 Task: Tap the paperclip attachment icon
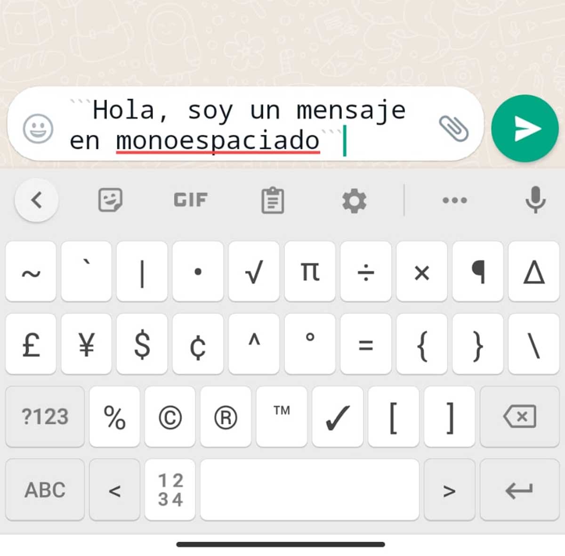[454, 128]
